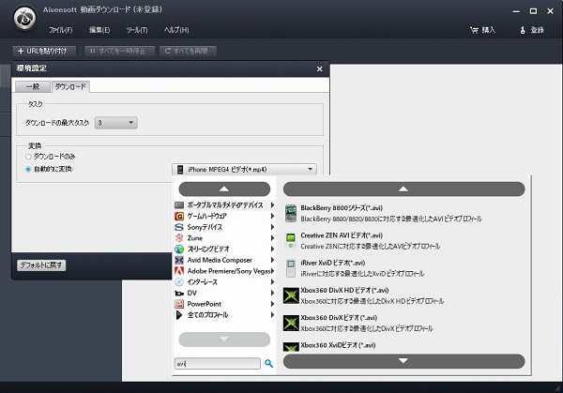Expand the PowerPoint submenu arrow
The width and height of the screenshot is (563, 393).
[272, 304]
